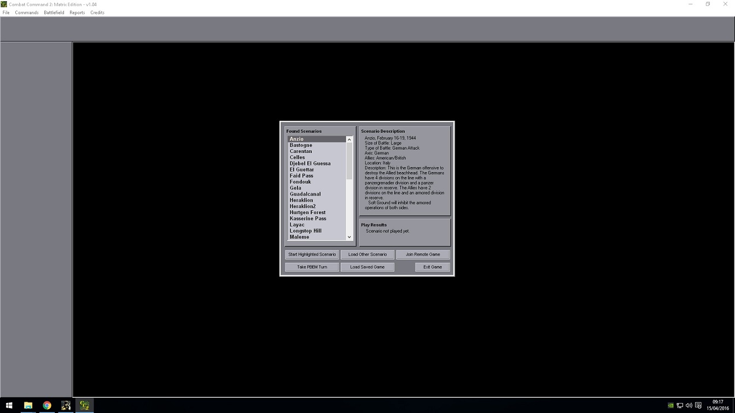Minimize the Combat Command window
The width and height of the screenshot is (735, 413).
[691, 4]
